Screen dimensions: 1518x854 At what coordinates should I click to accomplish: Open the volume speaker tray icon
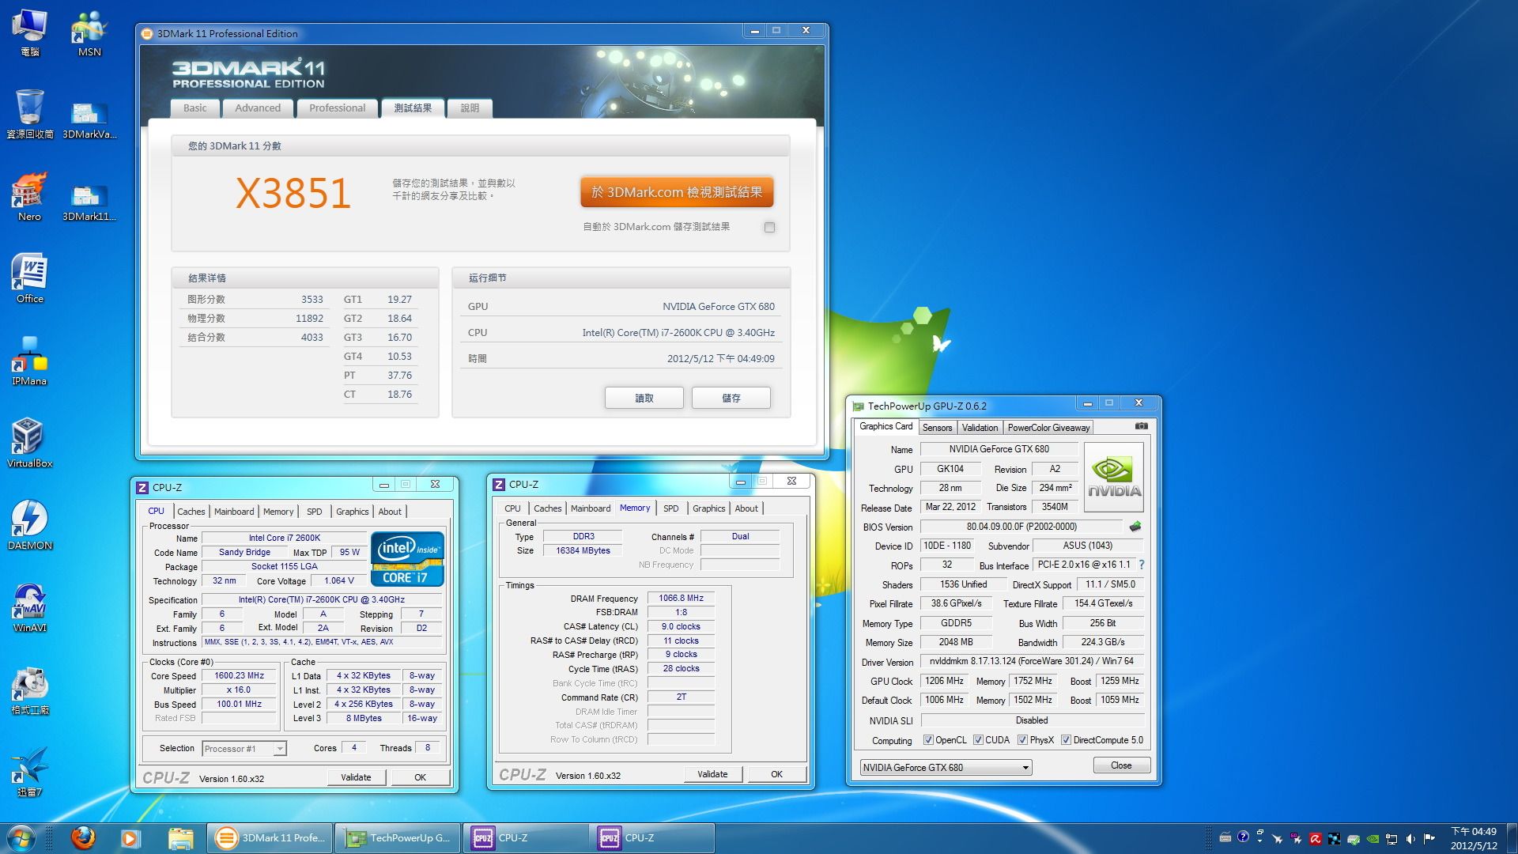(1410, 839)
